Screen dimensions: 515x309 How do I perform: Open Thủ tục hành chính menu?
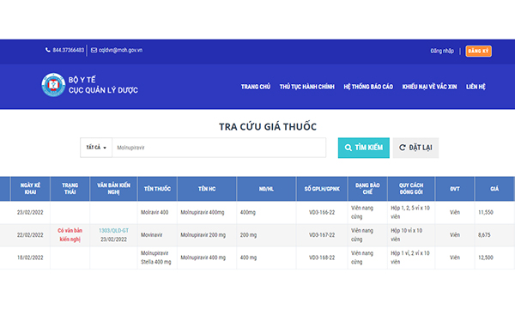coord(306,87)
